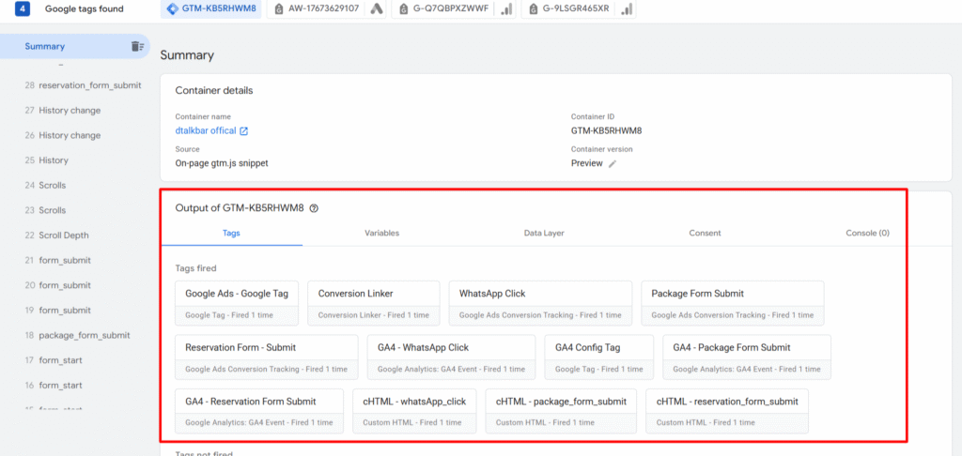Select the GTM-KB5RHWM8 container chip
Screen dimensions: 962x456
[210, 9]
